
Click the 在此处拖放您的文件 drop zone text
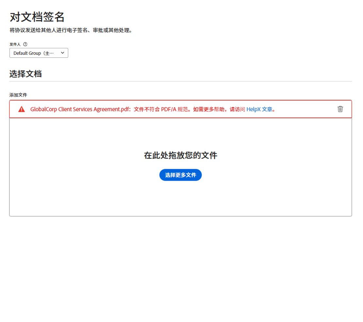pos(181,155)
